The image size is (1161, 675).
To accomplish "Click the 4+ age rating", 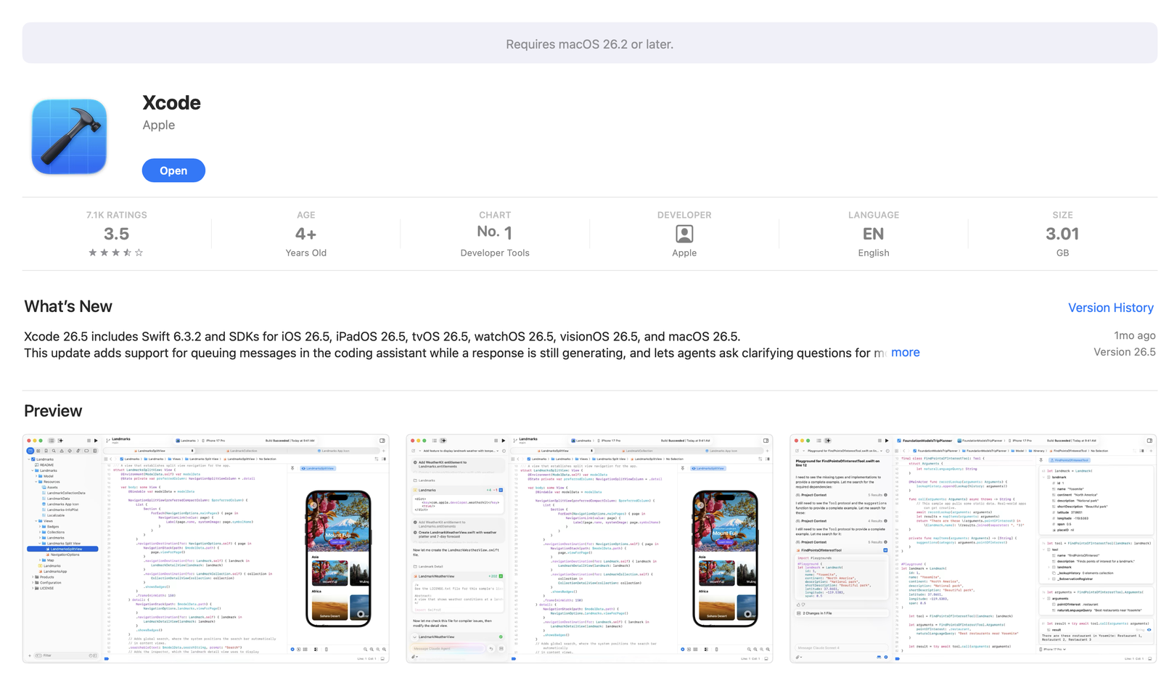I will click(x=305, y=234).
